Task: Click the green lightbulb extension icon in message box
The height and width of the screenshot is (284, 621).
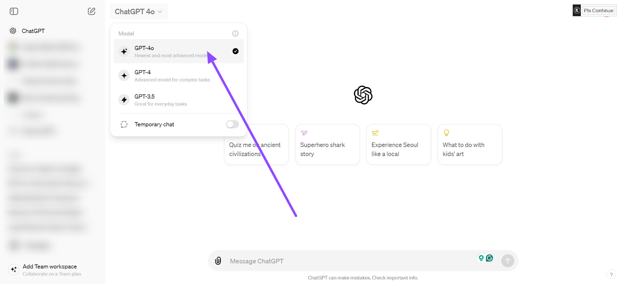Action: 481,258
